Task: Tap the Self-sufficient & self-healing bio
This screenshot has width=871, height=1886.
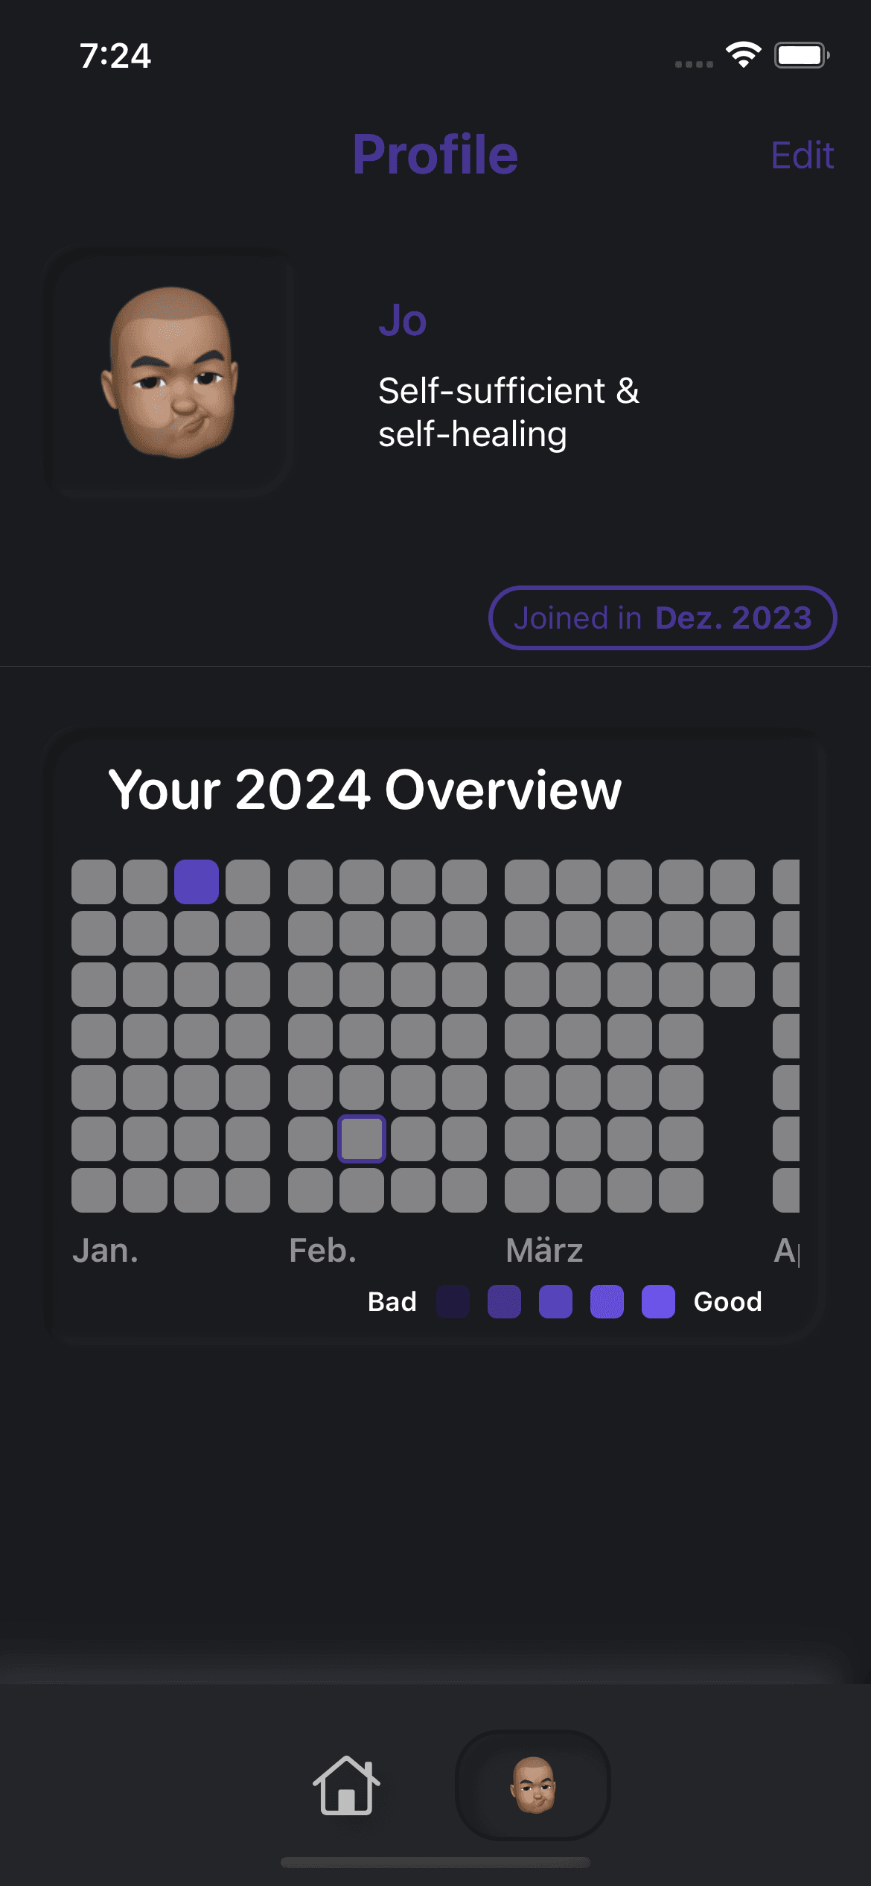Action: (x=508, y=412)
